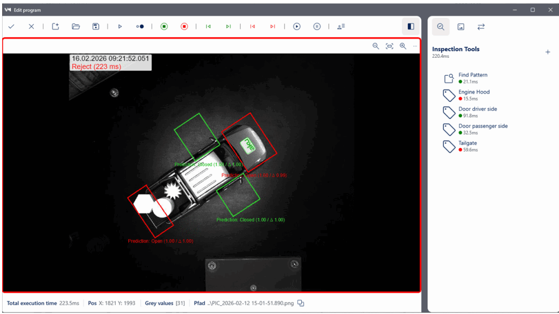Screen dimensions: 559x314
Task: Toggle the split panel layout
Action: click(411, 26)
